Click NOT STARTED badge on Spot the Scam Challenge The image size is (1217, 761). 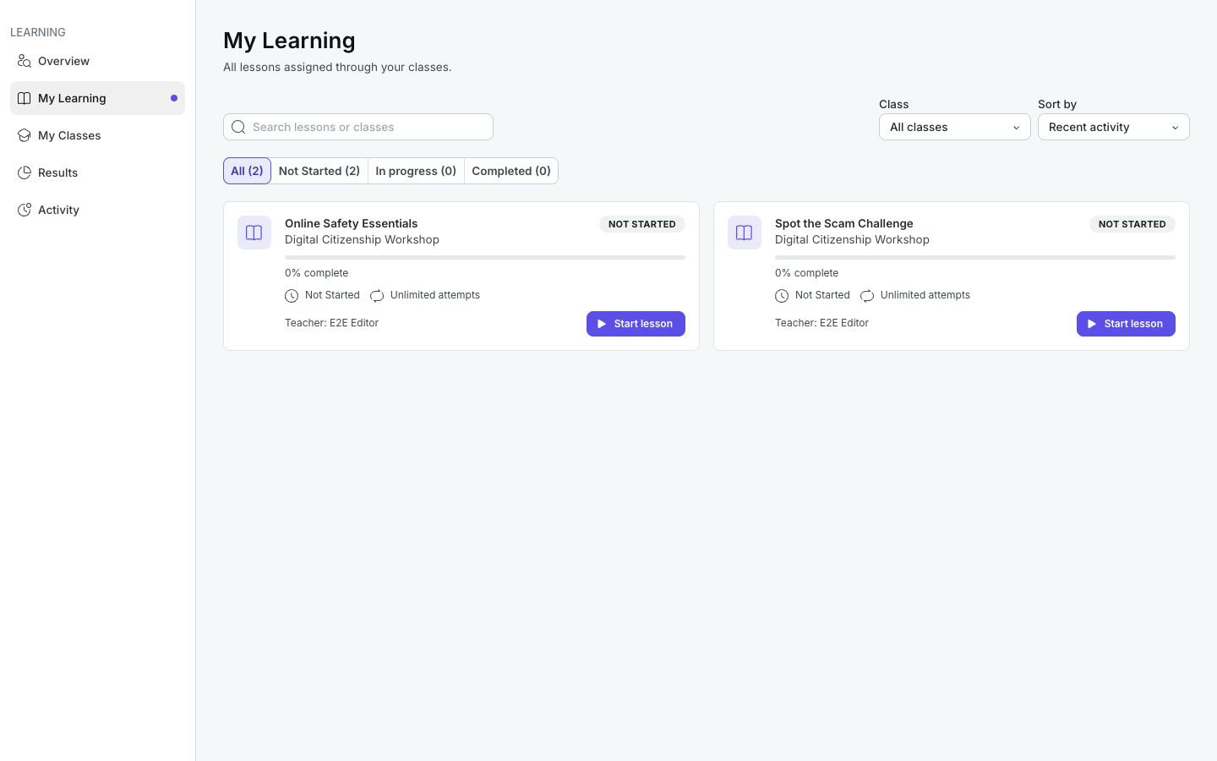pos(1132,224)
